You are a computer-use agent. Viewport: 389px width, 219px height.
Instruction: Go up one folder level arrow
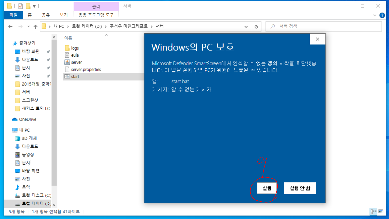[35, 26]
